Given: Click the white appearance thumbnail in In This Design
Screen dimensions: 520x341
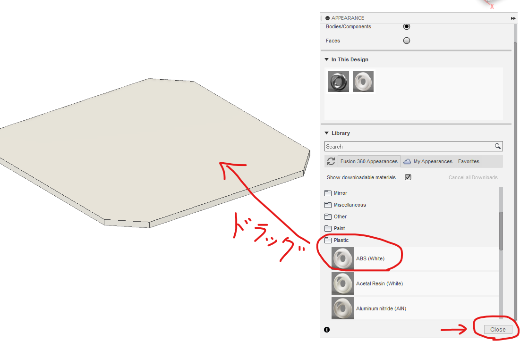Looking at the screenshot, I should point(363,82).
